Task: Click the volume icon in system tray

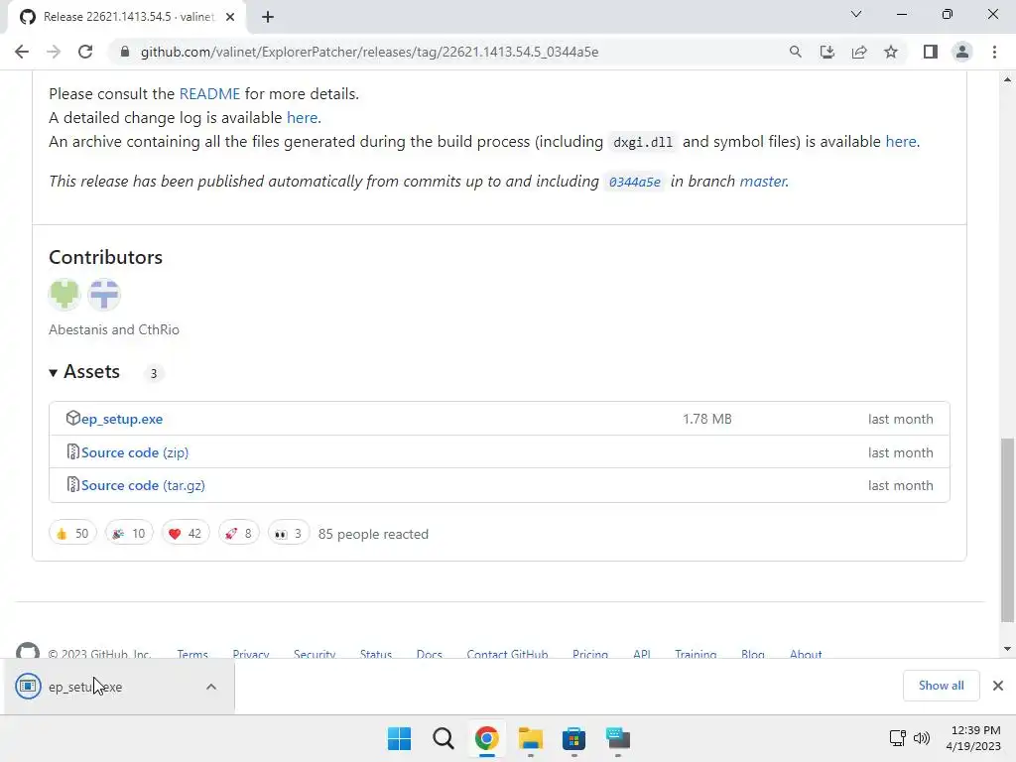Action: tap(922, 738)
